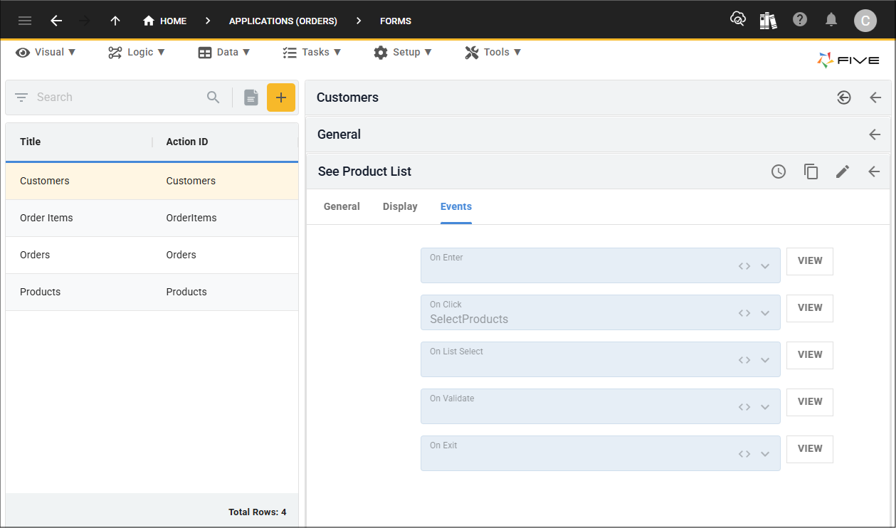Viewport: 896px width, 528px height.
Task: Click the copy icon beside See Product List
Action: (811, 171)
